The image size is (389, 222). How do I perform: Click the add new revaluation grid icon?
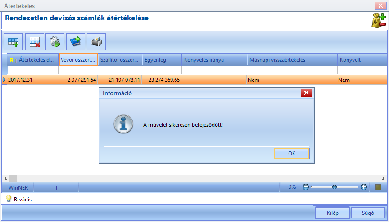coord(13,42)
